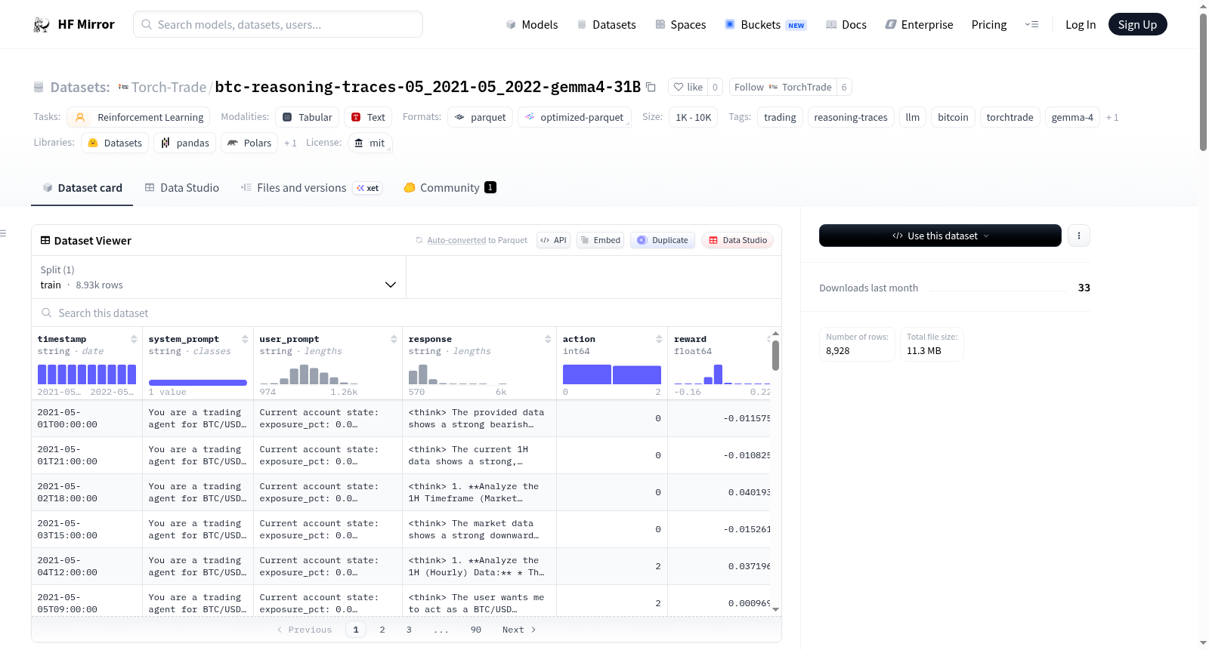Sort the user_prompt column
1209x650 pixels.
[394, 340]
